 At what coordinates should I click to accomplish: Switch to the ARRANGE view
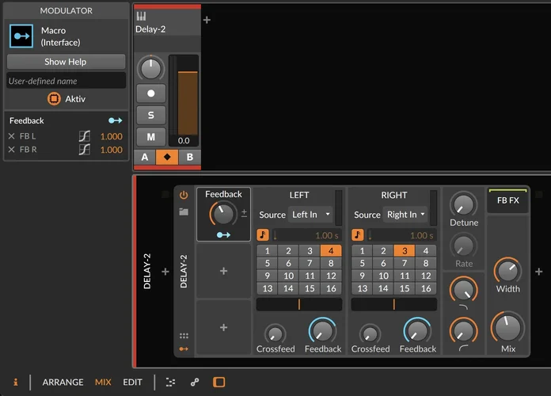point(63,383)
